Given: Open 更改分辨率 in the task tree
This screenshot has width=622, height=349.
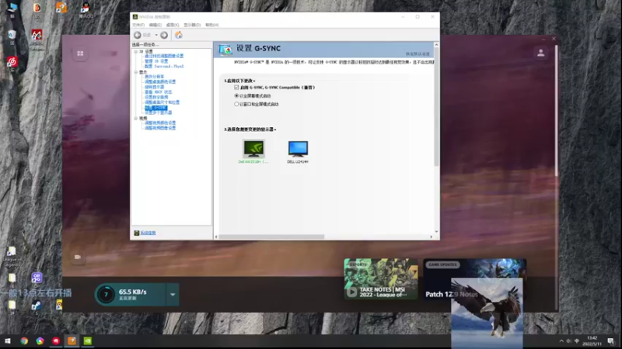Looking at the screenshot, I should point(154,77).
